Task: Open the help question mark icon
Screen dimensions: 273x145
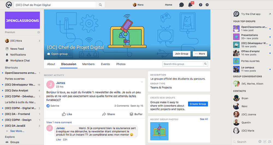Action: point(201,5)
